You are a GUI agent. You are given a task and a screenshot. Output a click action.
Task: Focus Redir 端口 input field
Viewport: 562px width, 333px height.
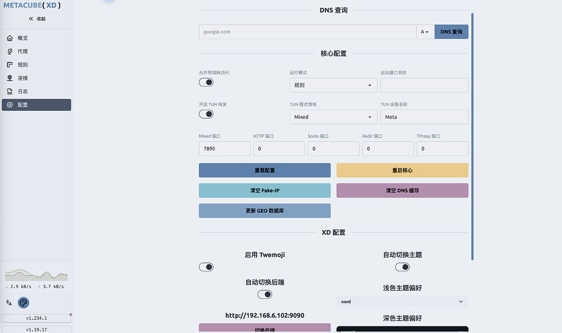coord(388,149)
